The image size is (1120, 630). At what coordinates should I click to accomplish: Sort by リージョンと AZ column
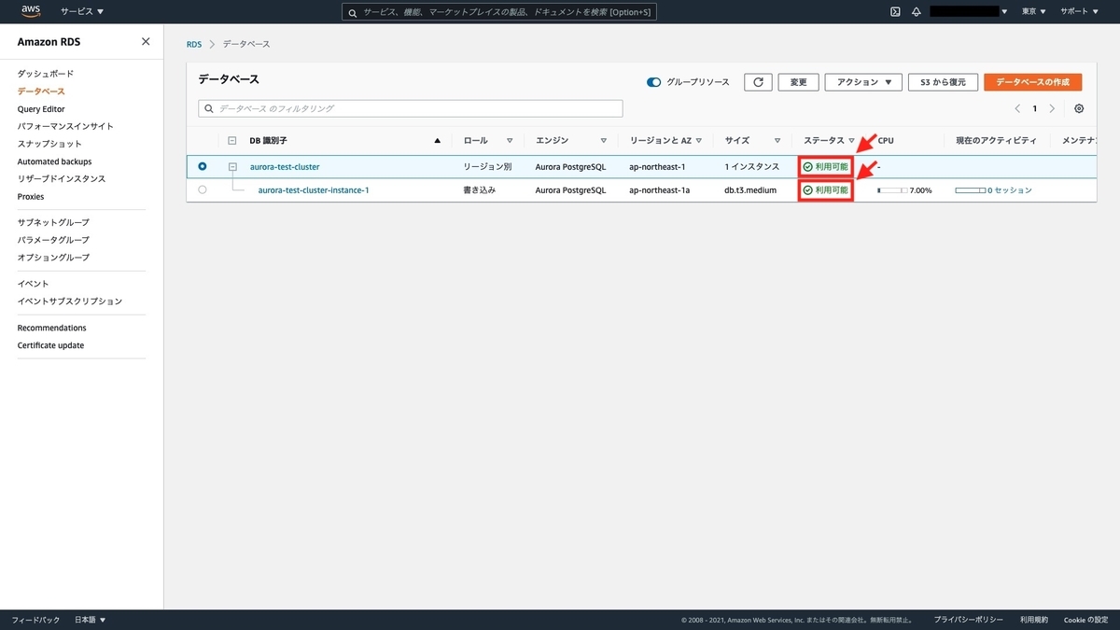pos(699,140)
